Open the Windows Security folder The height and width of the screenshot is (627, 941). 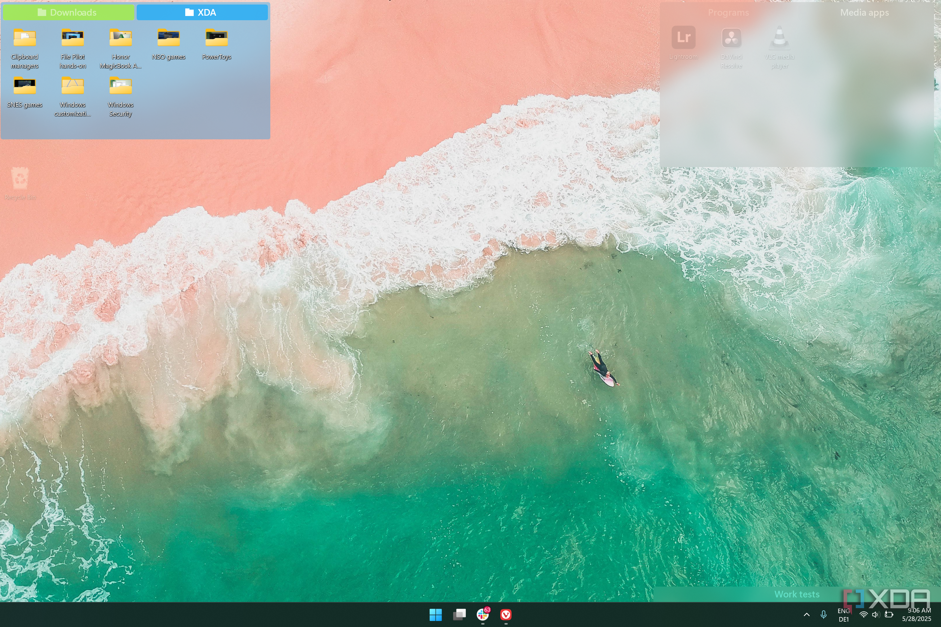[x=121, y=97]
